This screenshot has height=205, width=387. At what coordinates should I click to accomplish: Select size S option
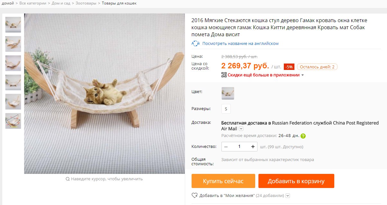[x=226, y=109]
